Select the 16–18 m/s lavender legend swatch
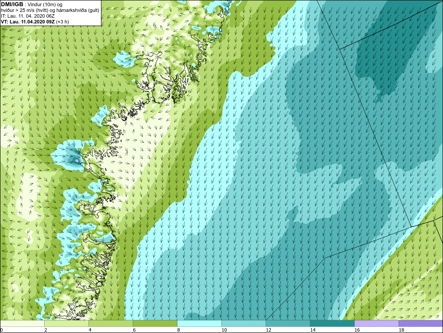The image size is (443, 333). (x=377, y=323)
